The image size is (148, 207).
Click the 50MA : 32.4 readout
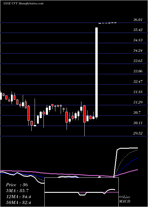click(18, 202)
